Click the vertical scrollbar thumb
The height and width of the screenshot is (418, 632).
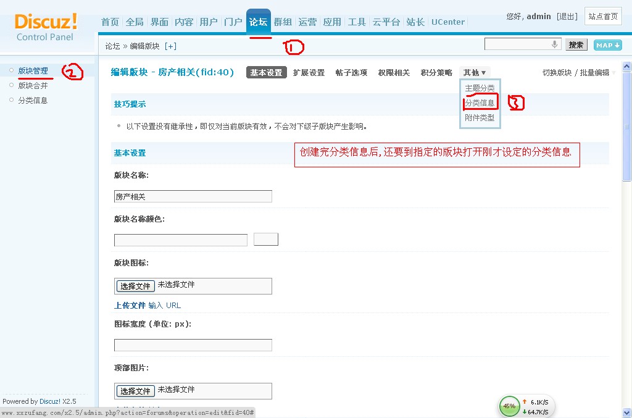pos(626,127)
